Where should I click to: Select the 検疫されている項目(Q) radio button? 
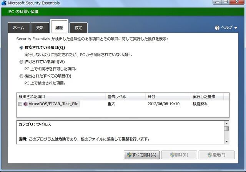(21, 48)
